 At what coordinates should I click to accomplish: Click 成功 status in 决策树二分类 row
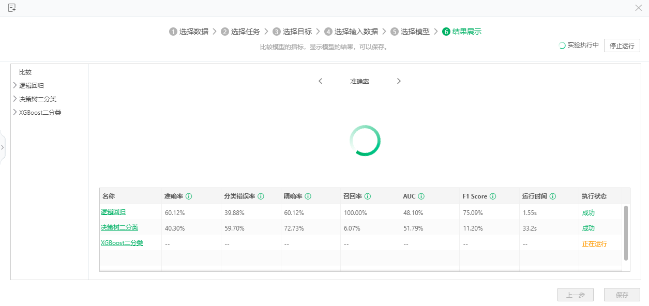pyautogui.click(x=588, y=228)
